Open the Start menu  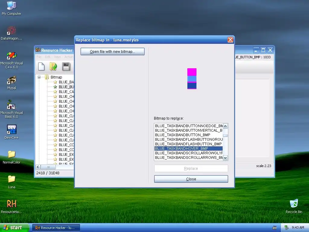tap(14, 227)
